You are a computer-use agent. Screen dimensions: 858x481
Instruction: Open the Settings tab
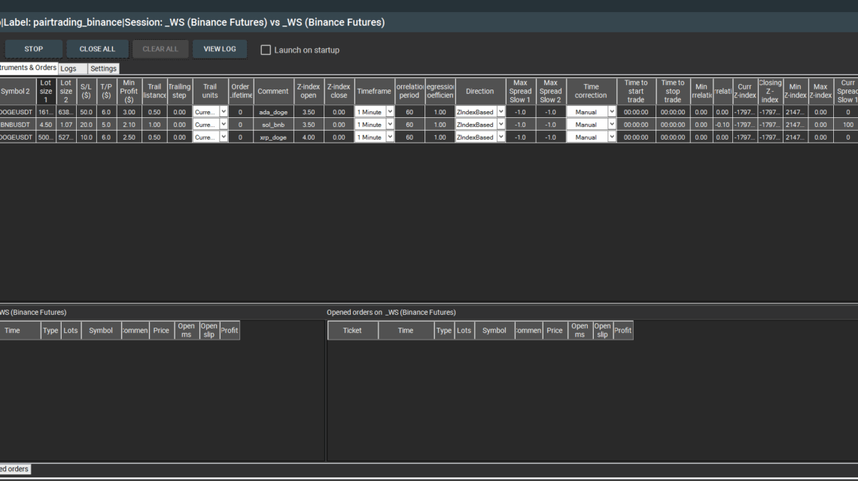click(103, 68)
